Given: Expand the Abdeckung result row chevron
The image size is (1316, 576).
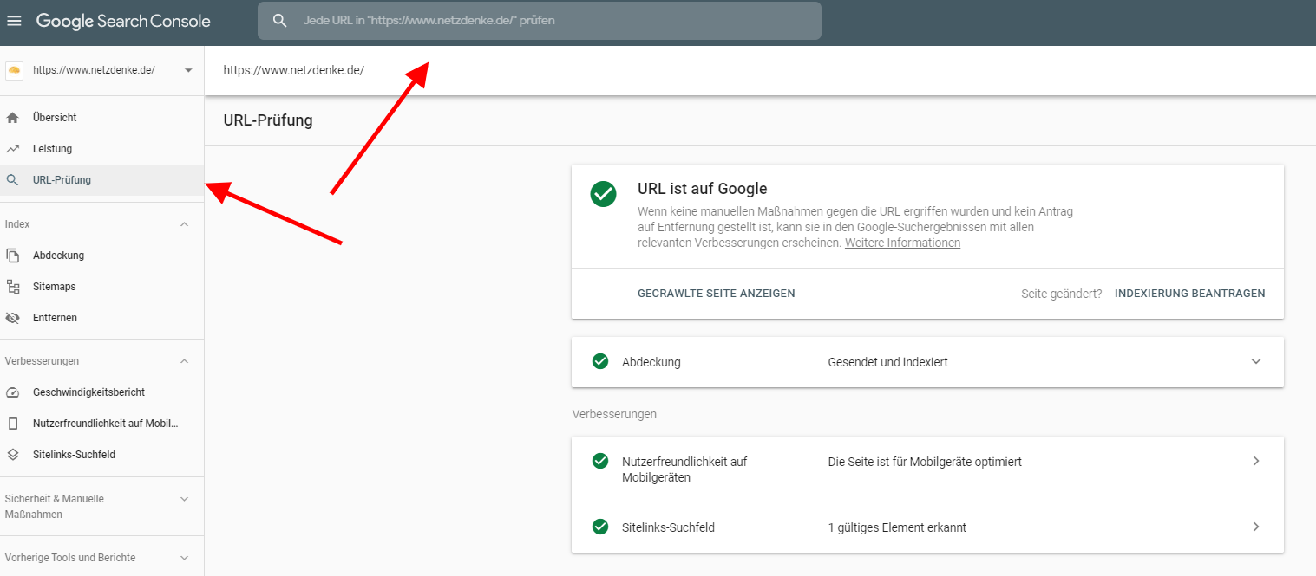Looking at the screenshot, I should pos(1256,361).
